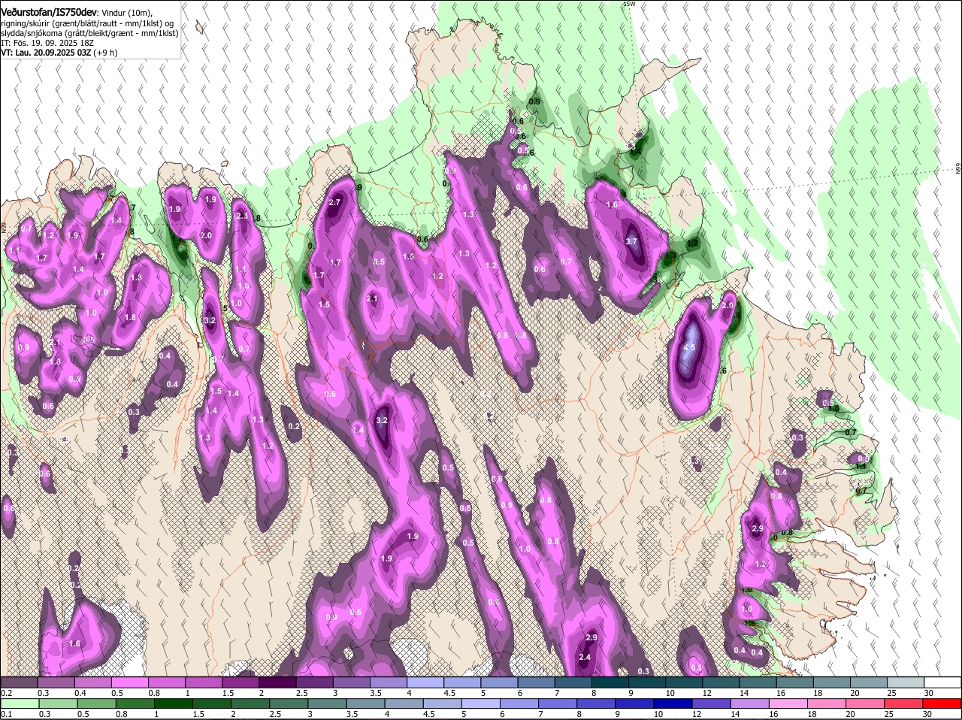Click the 1.5 swatch in the upper snow legend
962x720 pixels.
pos(240,682)
